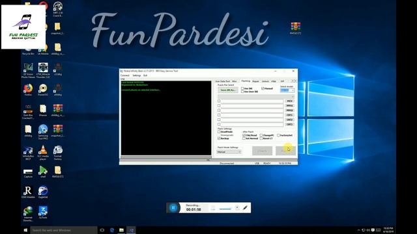The width and height of the screenshot is (417, 234).
Task: Open the Connect menu
Action: [124, 75]
